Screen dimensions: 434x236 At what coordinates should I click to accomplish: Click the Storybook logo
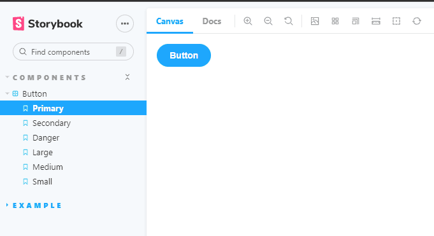pos(47,24)
